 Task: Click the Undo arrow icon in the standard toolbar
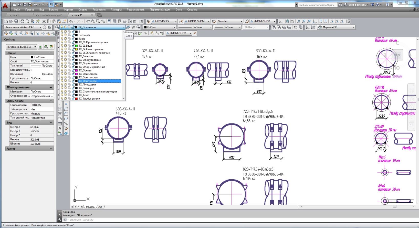click(71, 21)
